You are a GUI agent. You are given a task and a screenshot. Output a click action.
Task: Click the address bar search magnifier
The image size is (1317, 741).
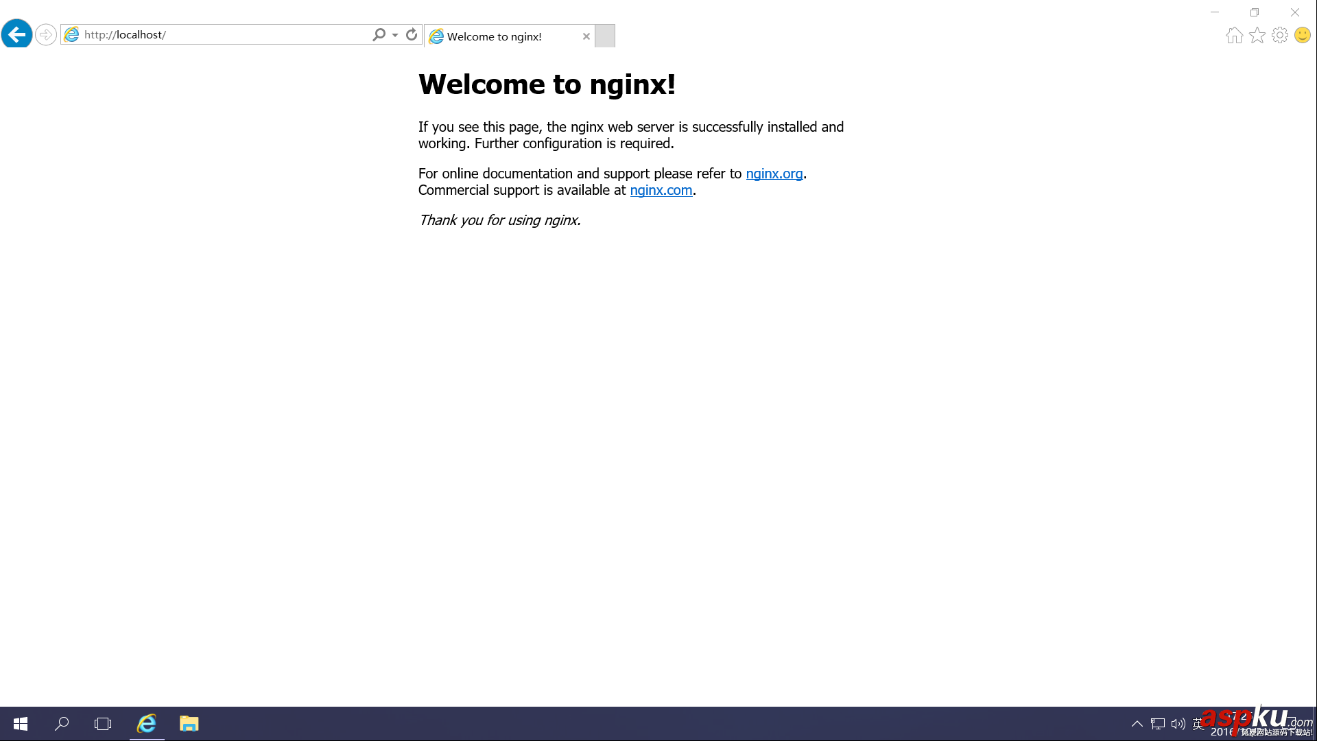coord(379,34)
